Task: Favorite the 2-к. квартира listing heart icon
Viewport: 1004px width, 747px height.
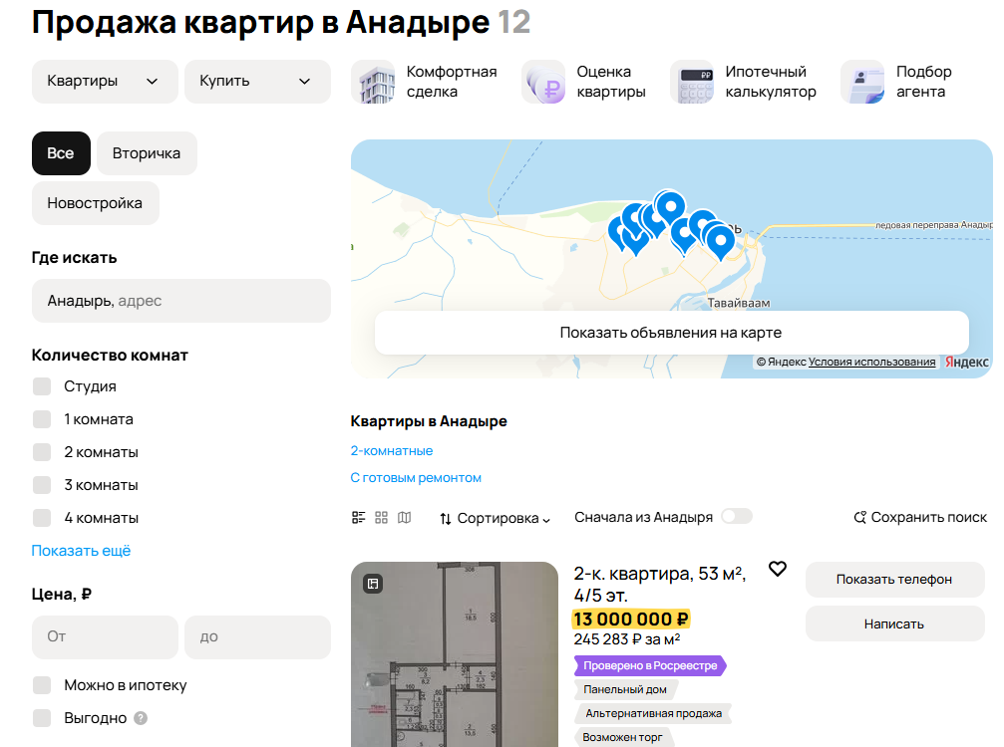Action: (778, 570)
